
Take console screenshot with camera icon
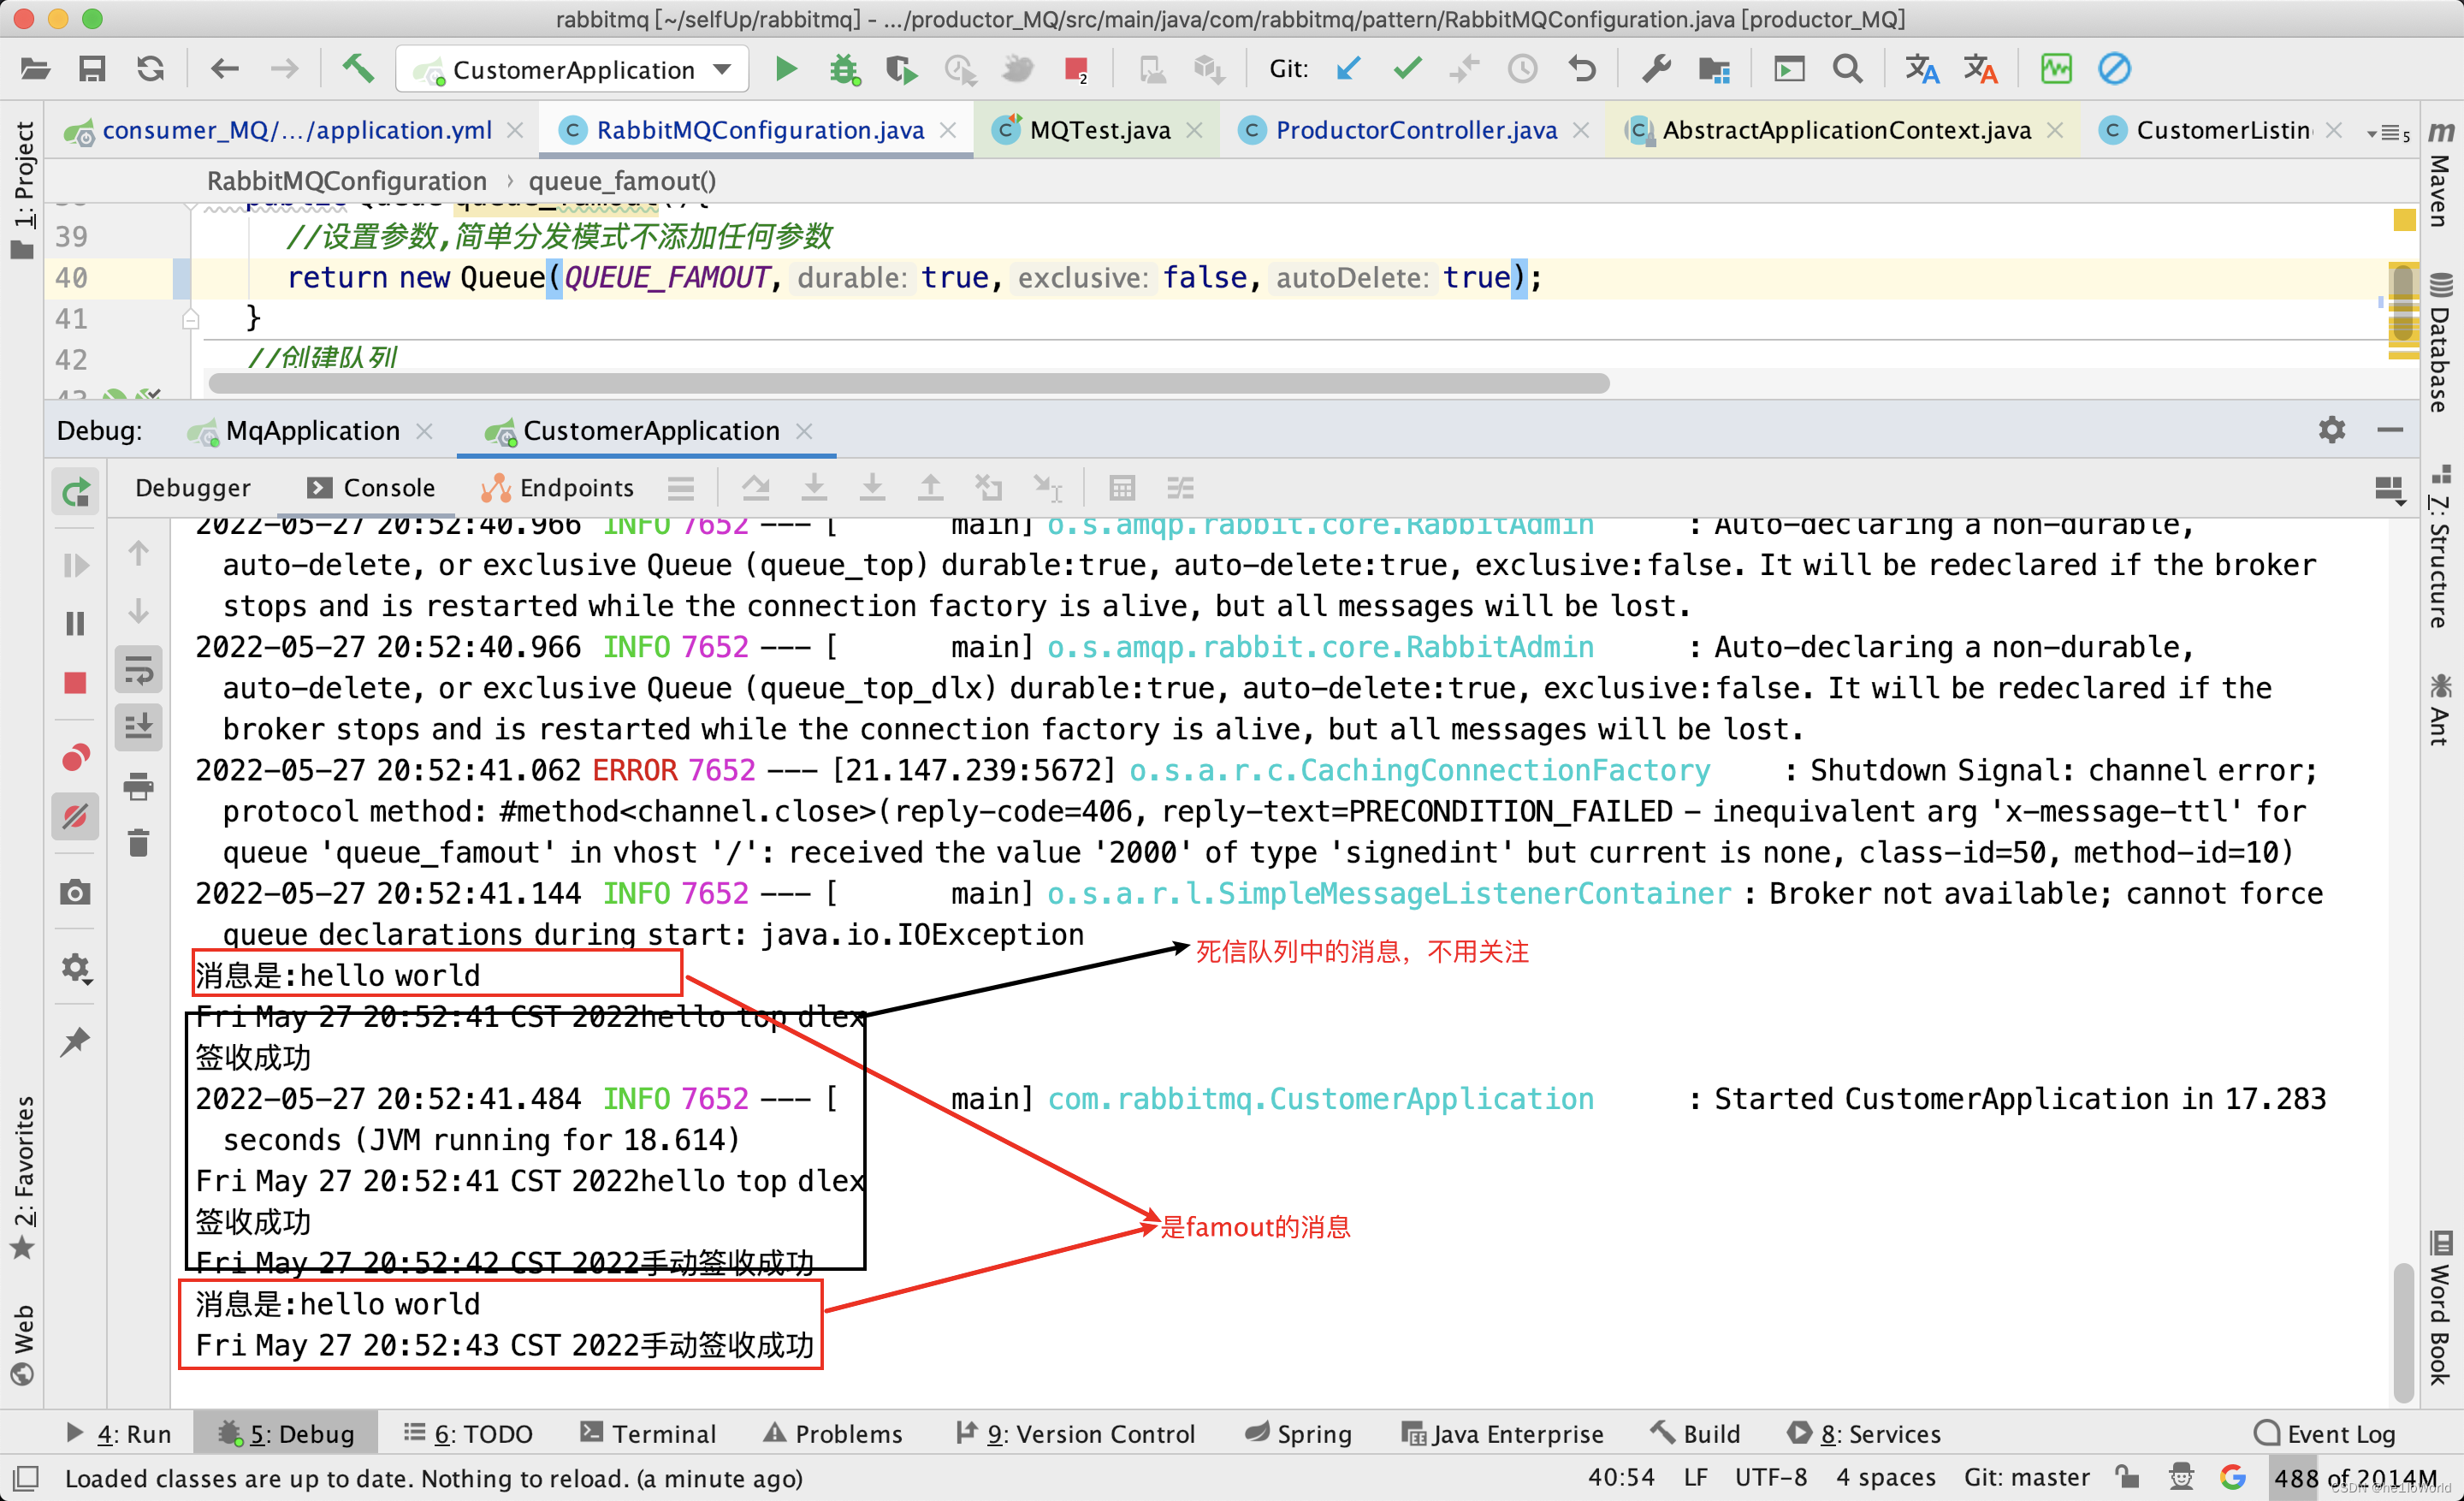coord(75,892)
